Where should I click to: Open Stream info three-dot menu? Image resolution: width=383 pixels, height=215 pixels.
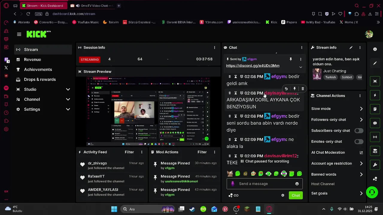tap(360, 47)
